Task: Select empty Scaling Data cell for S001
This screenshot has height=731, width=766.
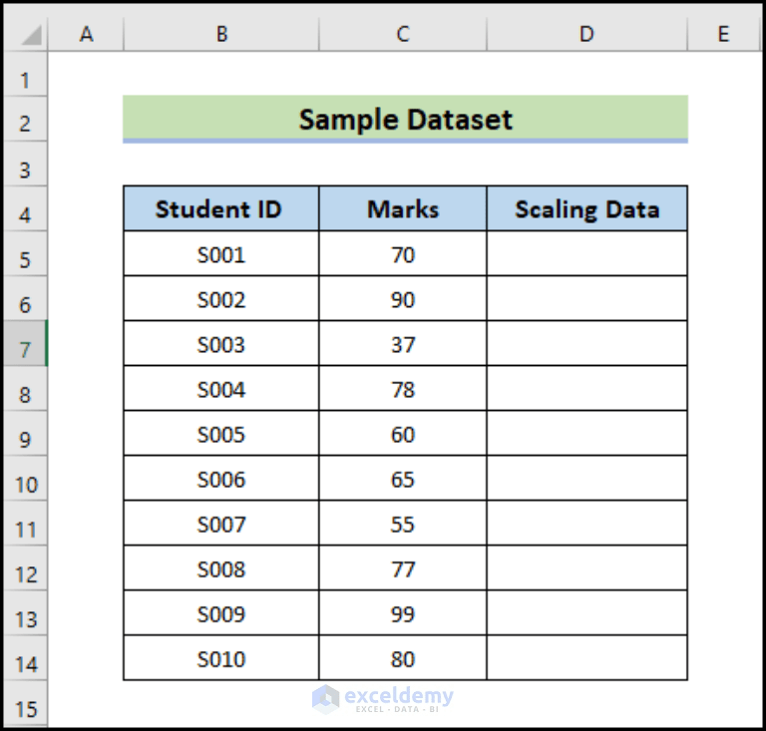Action: pyautogui.click(x=586, y=253)
